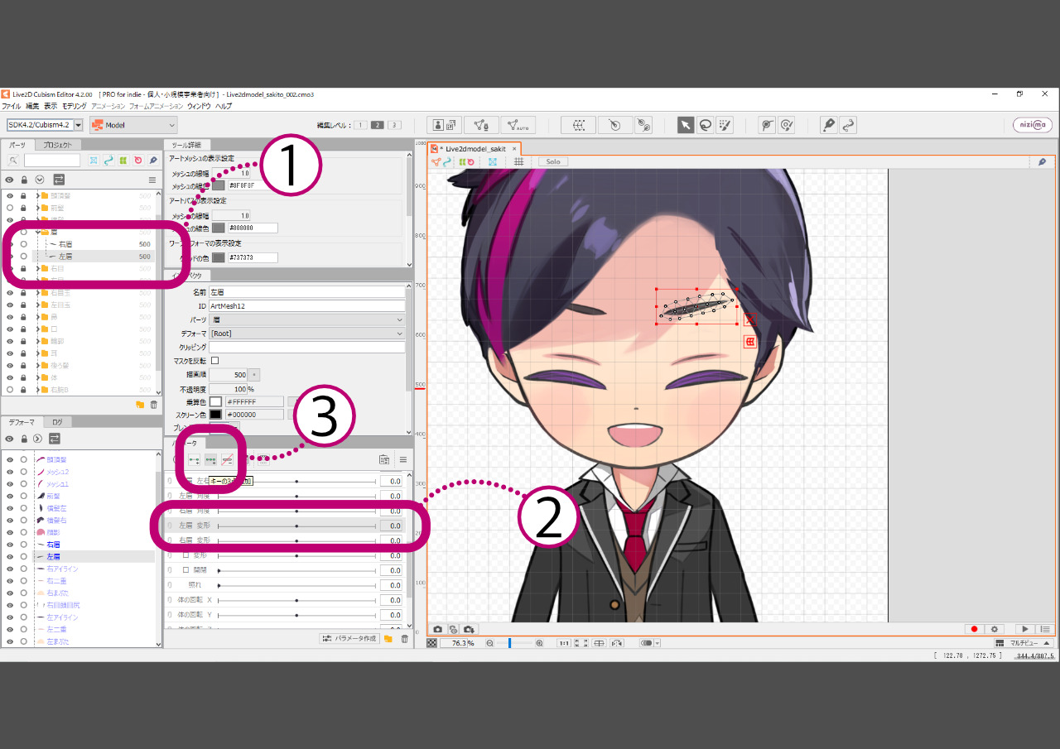The height and width of the screenshot is (749, 1060).
Task: Switch to the プロジェクト tab
Action: (58, 145)
